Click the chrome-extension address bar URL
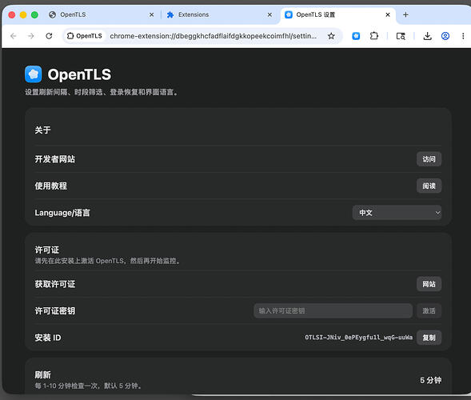The height and width of the screenshot is (400, 471). click(213, 36)
